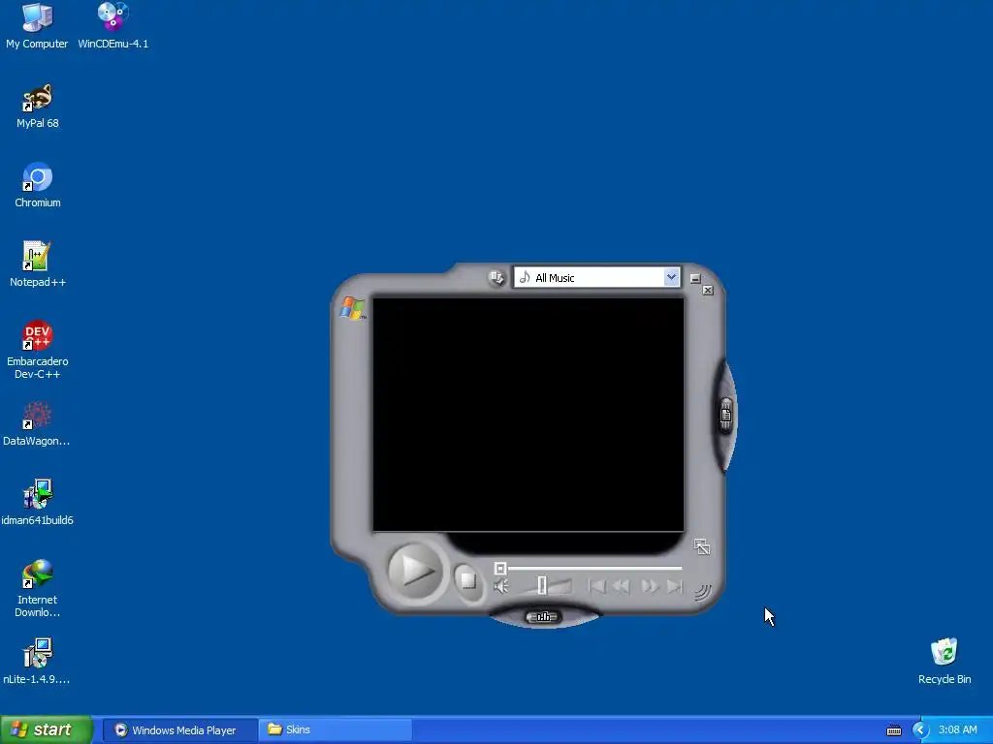The image size is (993, 744).
Task: Select the Recycle Bin icon
Action: 945,662
